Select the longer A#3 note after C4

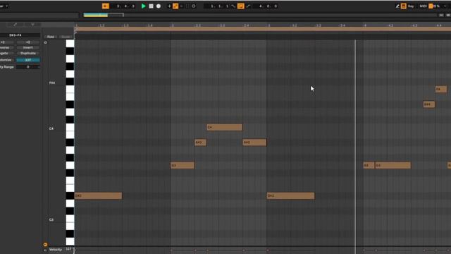point(254,143)
